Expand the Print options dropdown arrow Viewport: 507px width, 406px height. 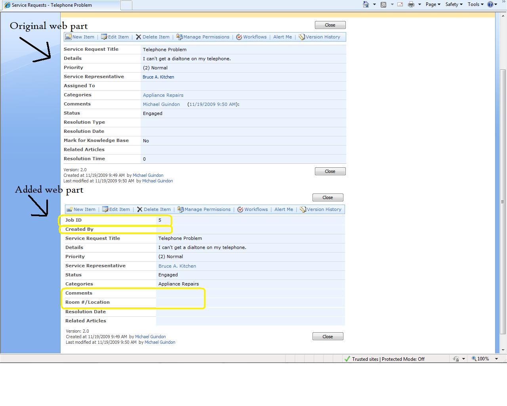(x=419, y=4)
